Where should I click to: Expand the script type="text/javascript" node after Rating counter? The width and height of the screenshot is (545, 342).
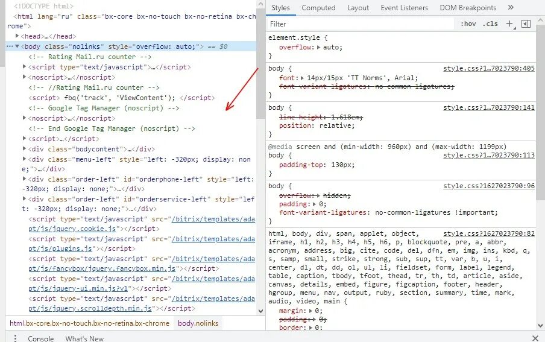(24, 66)
